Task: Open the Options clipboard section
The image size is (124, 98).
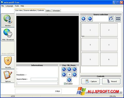Action: (x=8, y=76)
